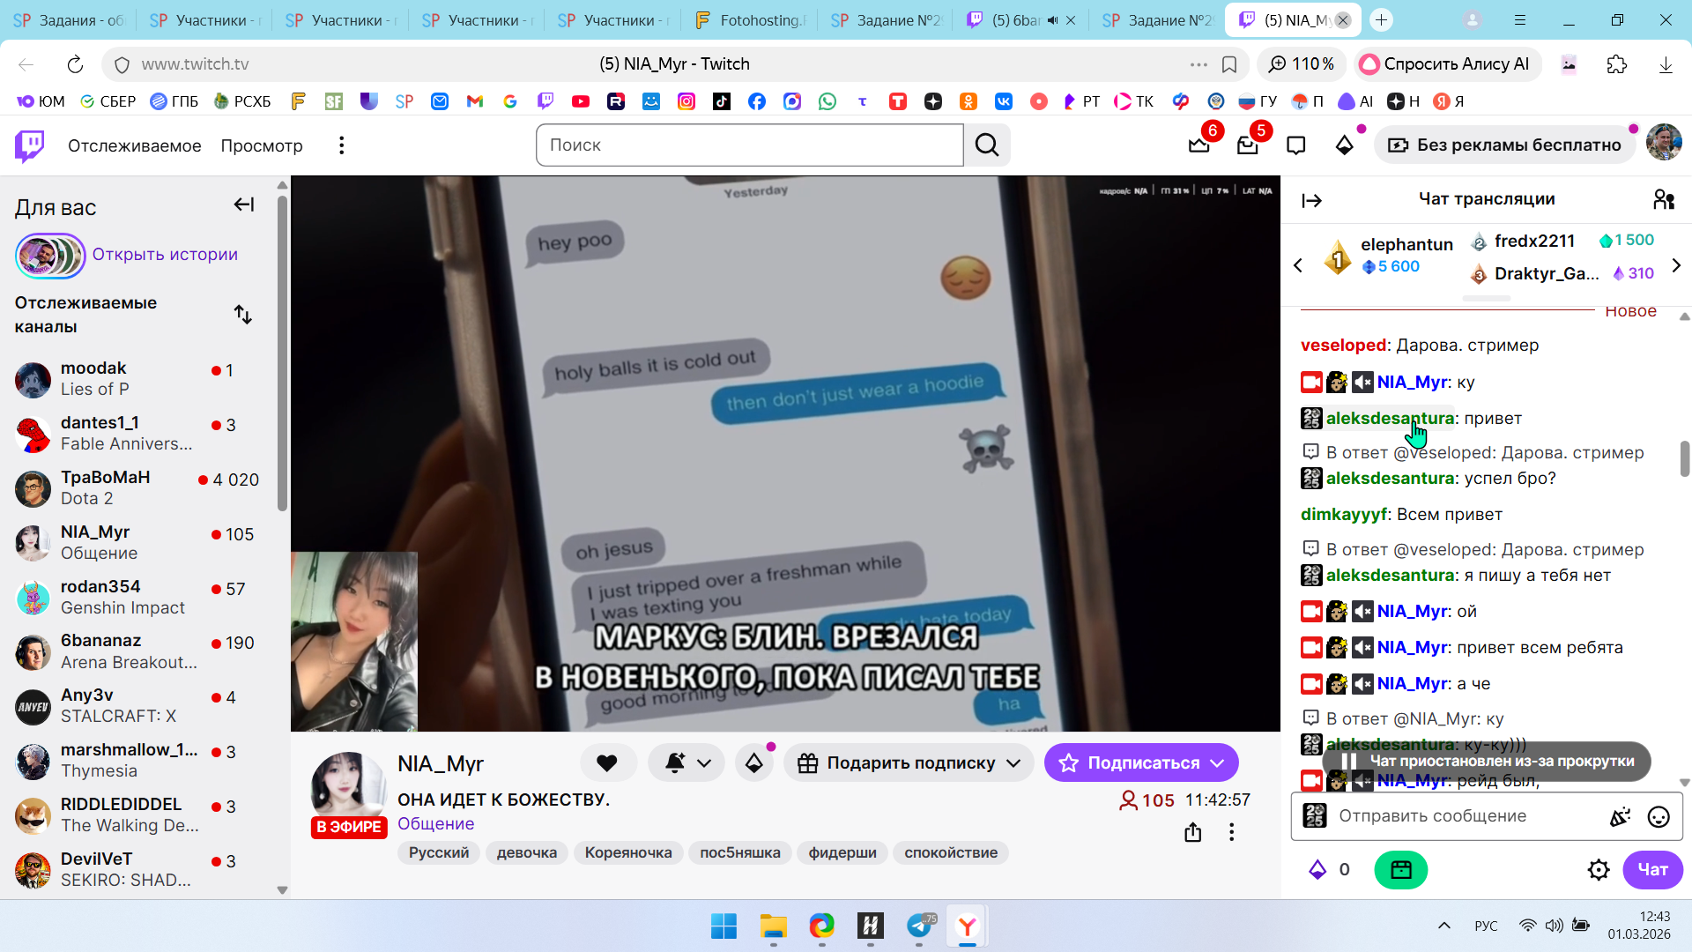This screenshot has height=952, width=1692.
Task: Open chat settings gear icon
Action: tap(1598, 870)
